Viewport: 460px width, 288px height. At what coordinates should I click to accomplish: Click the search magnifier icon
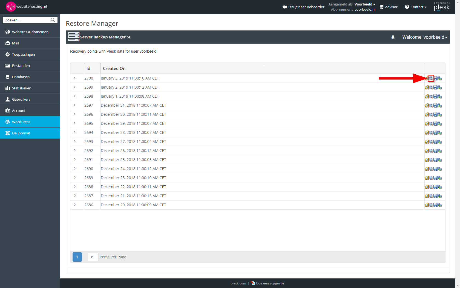pos(53,20)
